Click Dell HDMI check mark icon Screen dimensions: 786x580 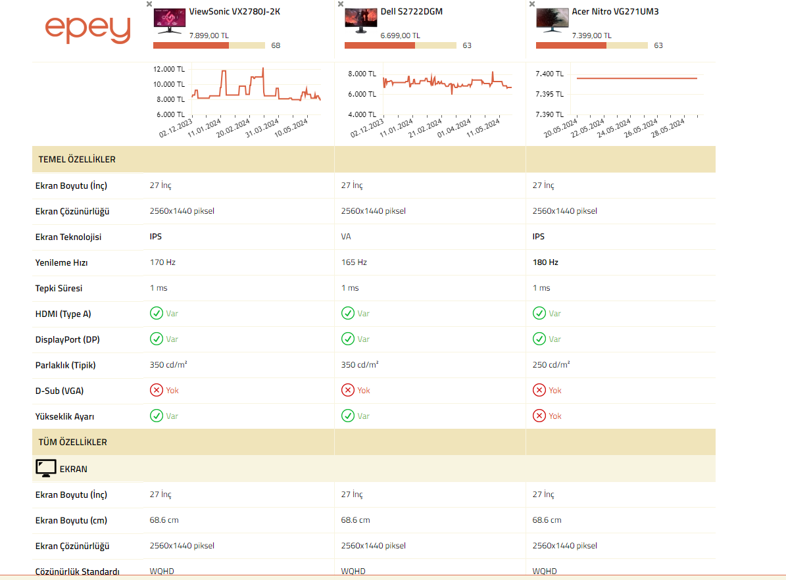tap(348, 313)
